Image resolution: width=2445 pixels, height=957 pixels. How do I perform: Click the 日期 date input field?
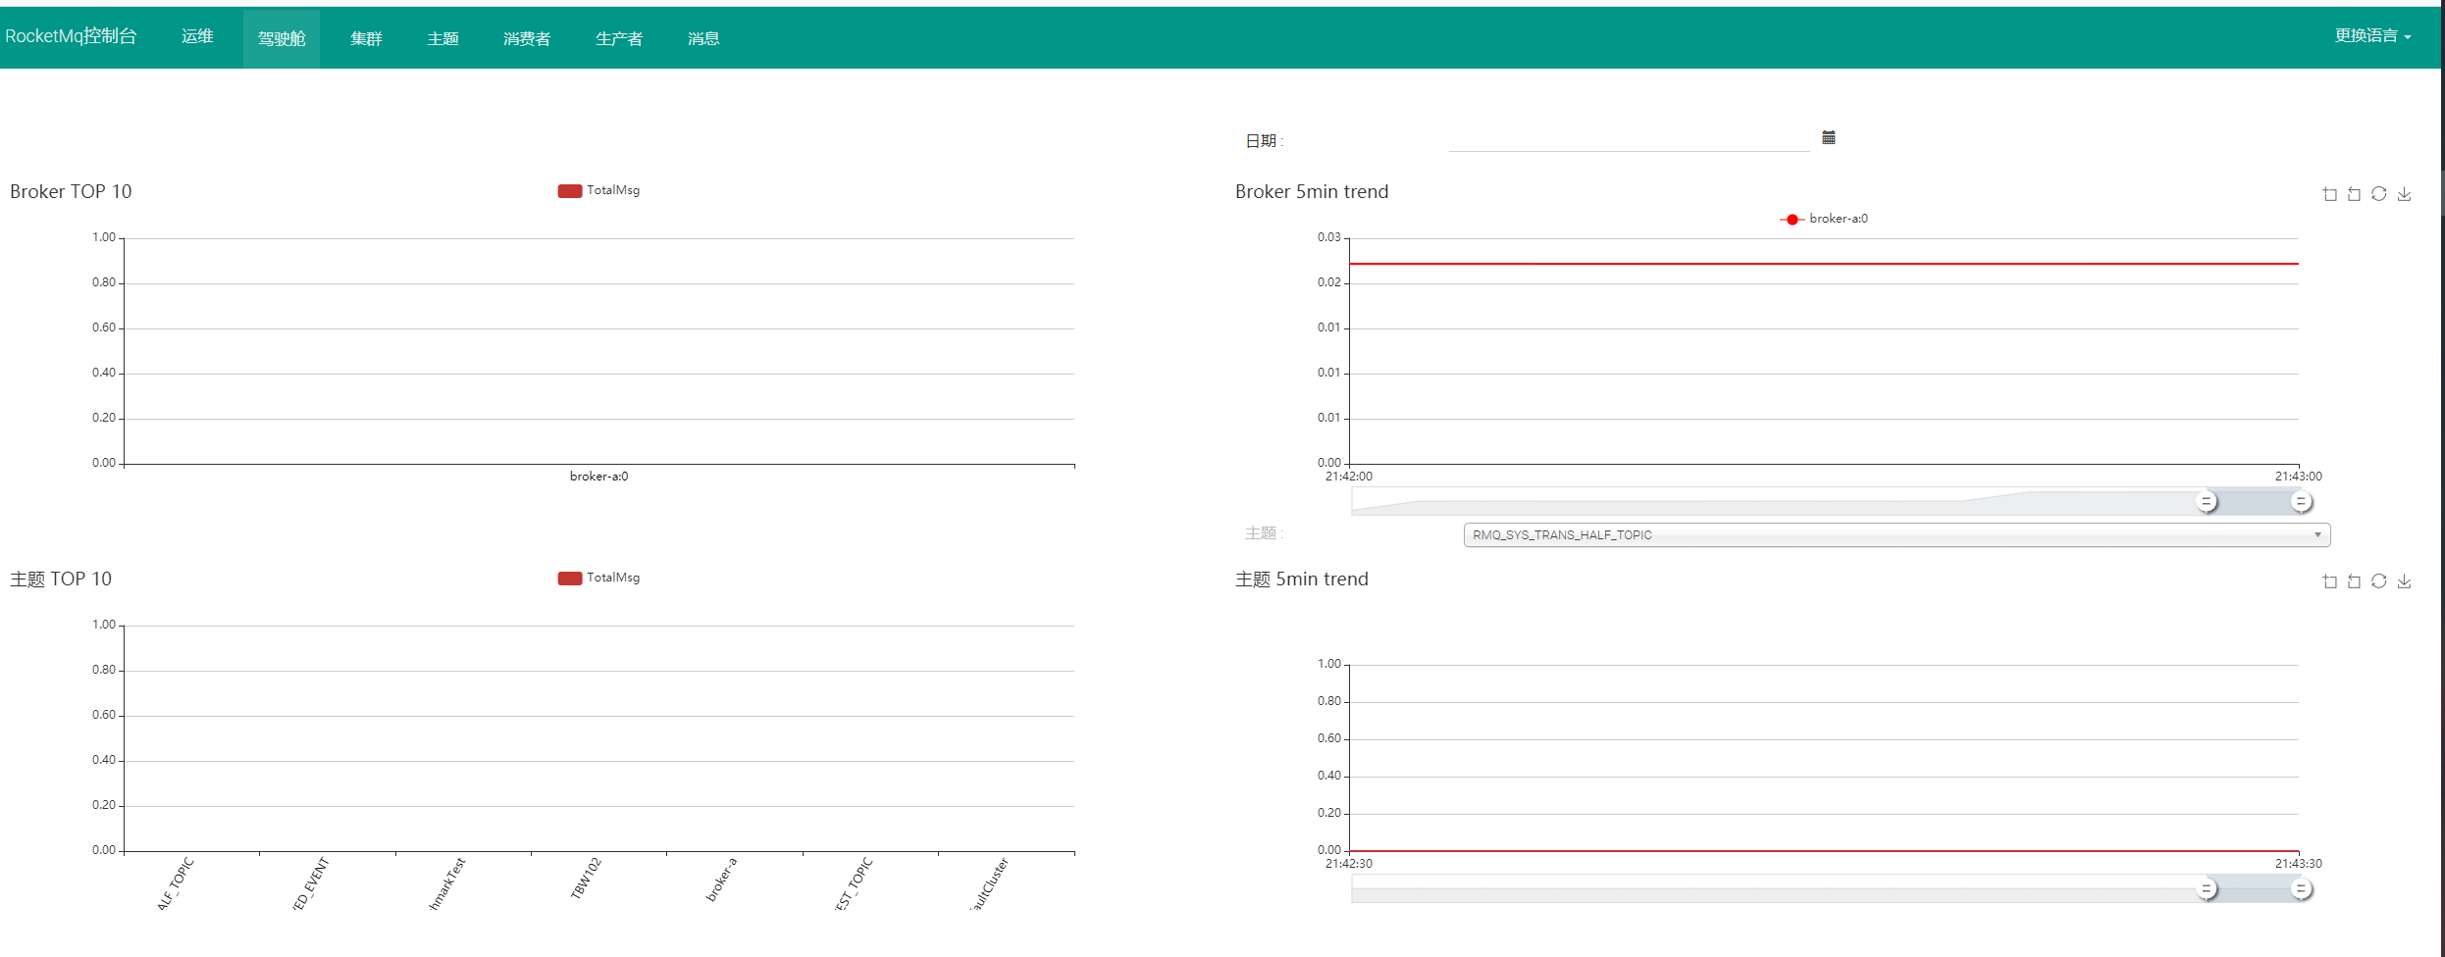[x=1629, y=139]
